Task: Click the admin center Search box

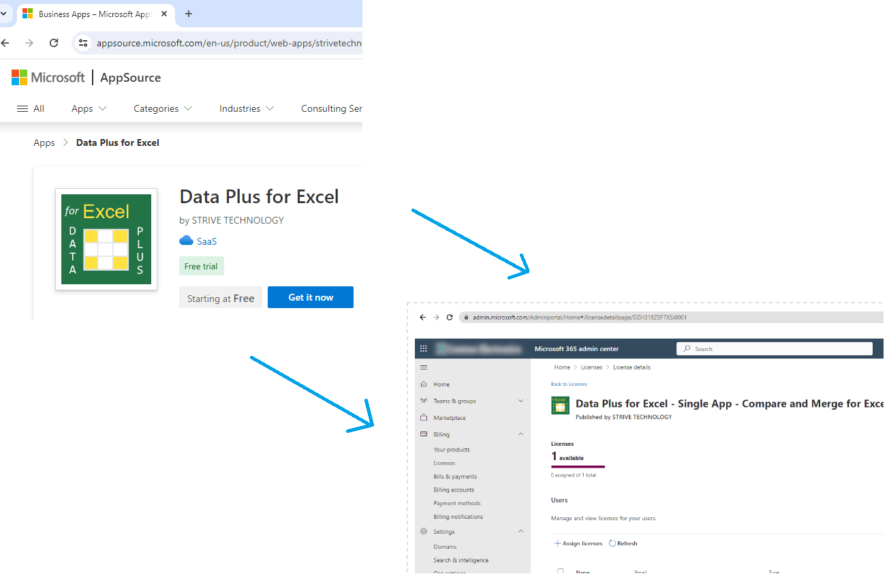Action: coord(775,348)
